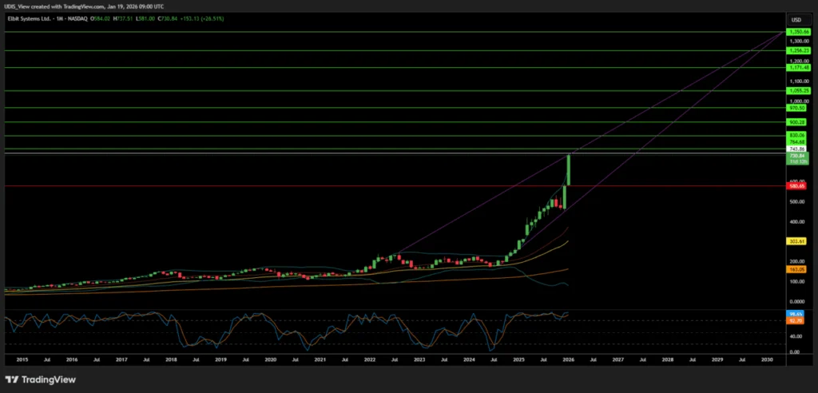Image resolution: width=818 pixels, height=393 pixels.
Task: Select the 970.50 green price label
Action: coord(796,108)
